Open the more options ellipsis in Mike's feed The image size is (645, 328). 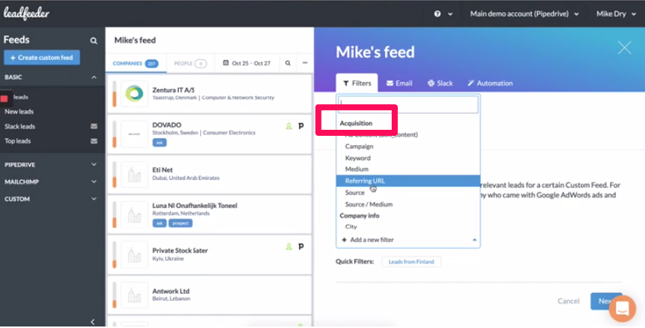point(305,63)
